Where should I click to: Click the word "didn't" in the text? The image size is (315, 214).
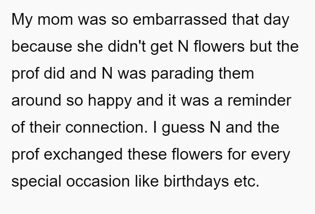[127, 46]
